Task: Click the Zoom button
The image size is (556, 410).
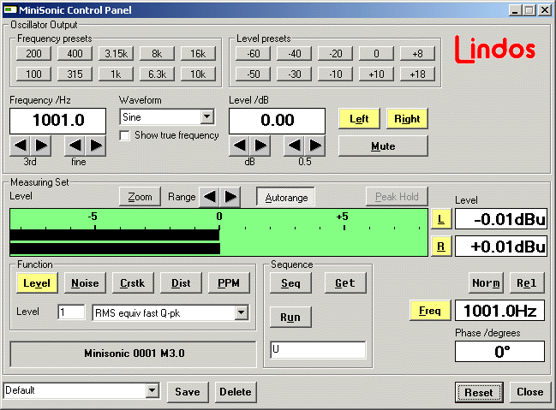Action: click(x=140, y=197)
